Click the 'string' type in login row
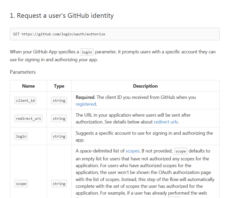Viewport: 225px width, 198px height. click(x=59, y=136)
